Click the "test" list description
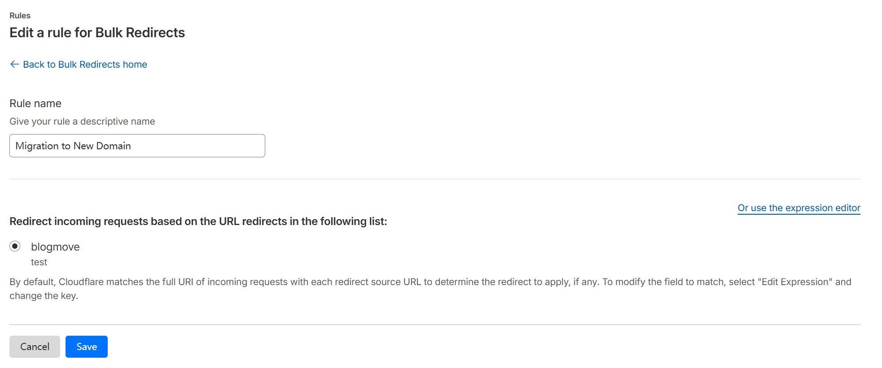 [39, 262]
